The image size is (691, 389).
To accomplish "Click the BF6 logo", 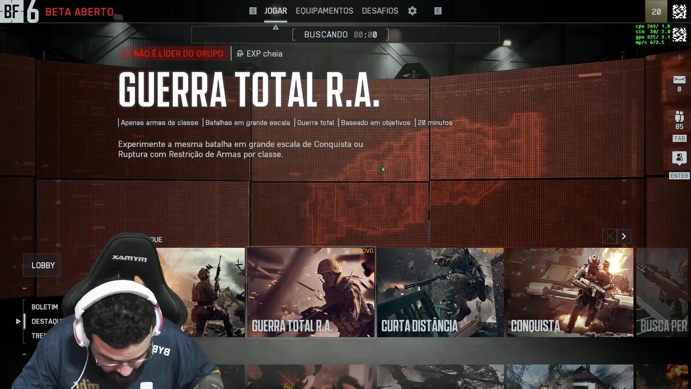I will 20,11.
